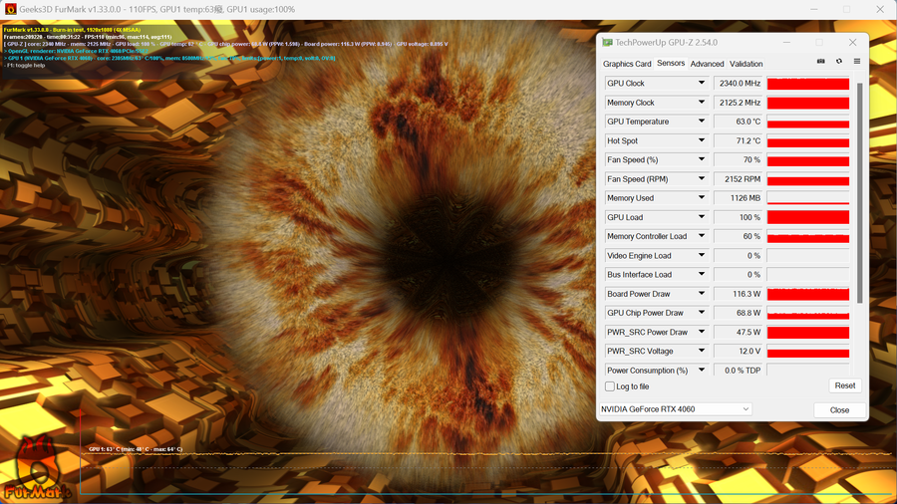The height and width of the screenshot is (504, 897).
Task: Open the PWR_SRC Voltage dropdown
Action: point(702,351)
